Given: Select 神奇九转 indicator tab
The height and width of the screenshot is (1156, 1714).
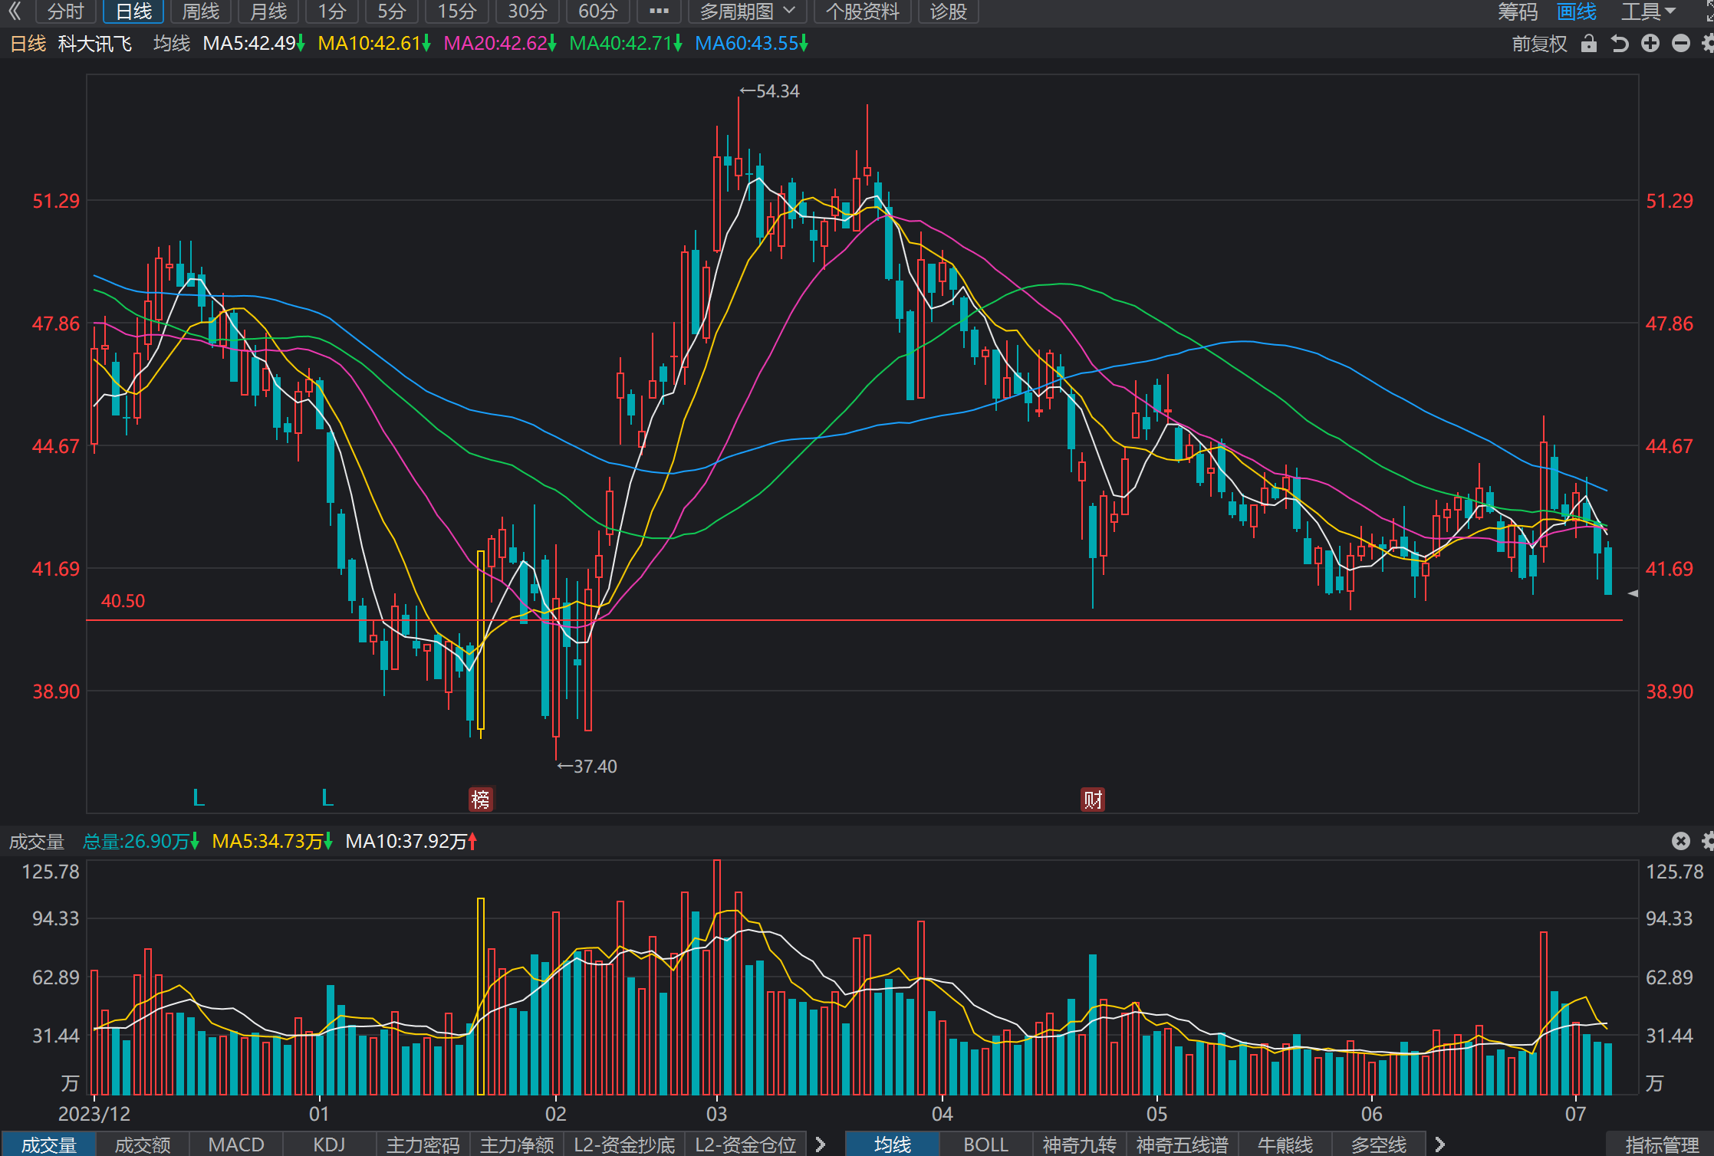Looking at the screenshot, I should tap(1080, 1145).
